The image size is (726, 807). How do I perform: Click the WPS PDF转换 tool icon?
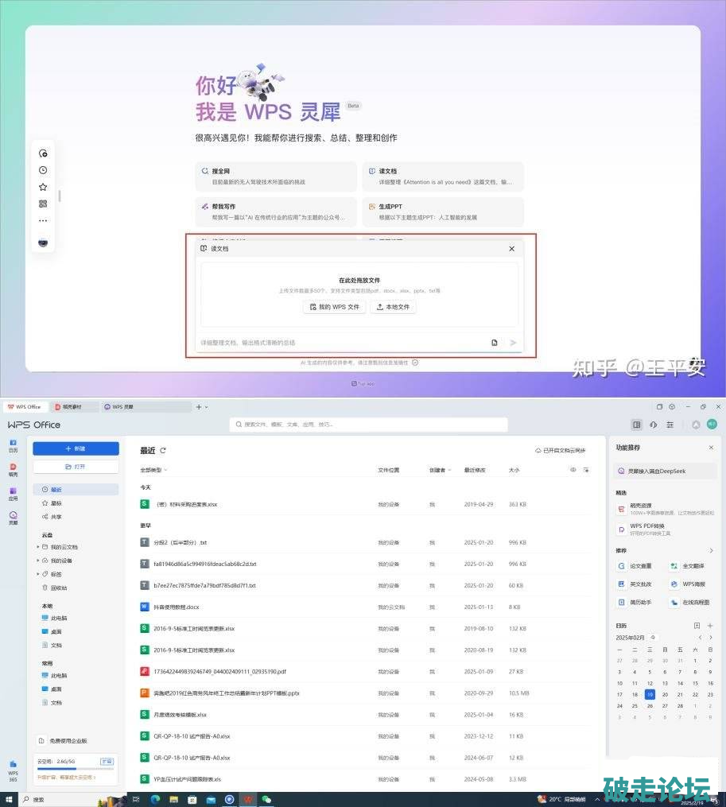click(x=621, y=529)
